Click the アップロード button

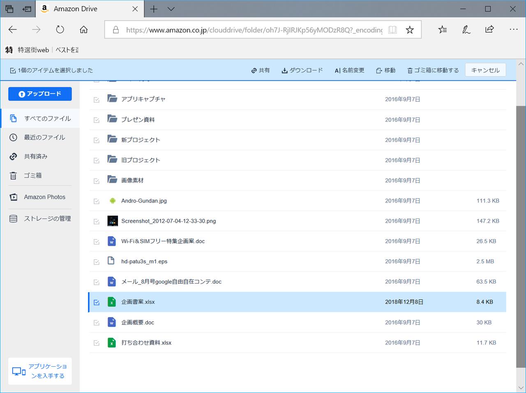[x=40, y=94]
